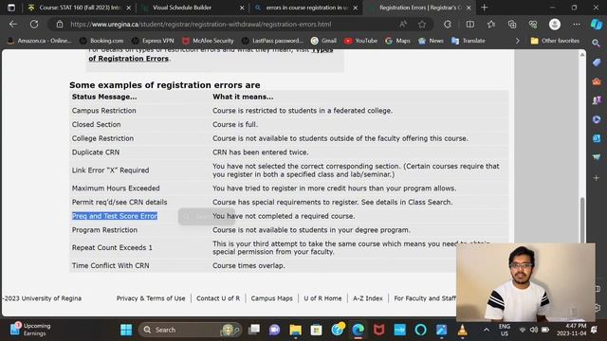The width and height of the screenshot is (607, 341).
Task: Open Tools briefcase in sidebar
Action: pos(597,81)
